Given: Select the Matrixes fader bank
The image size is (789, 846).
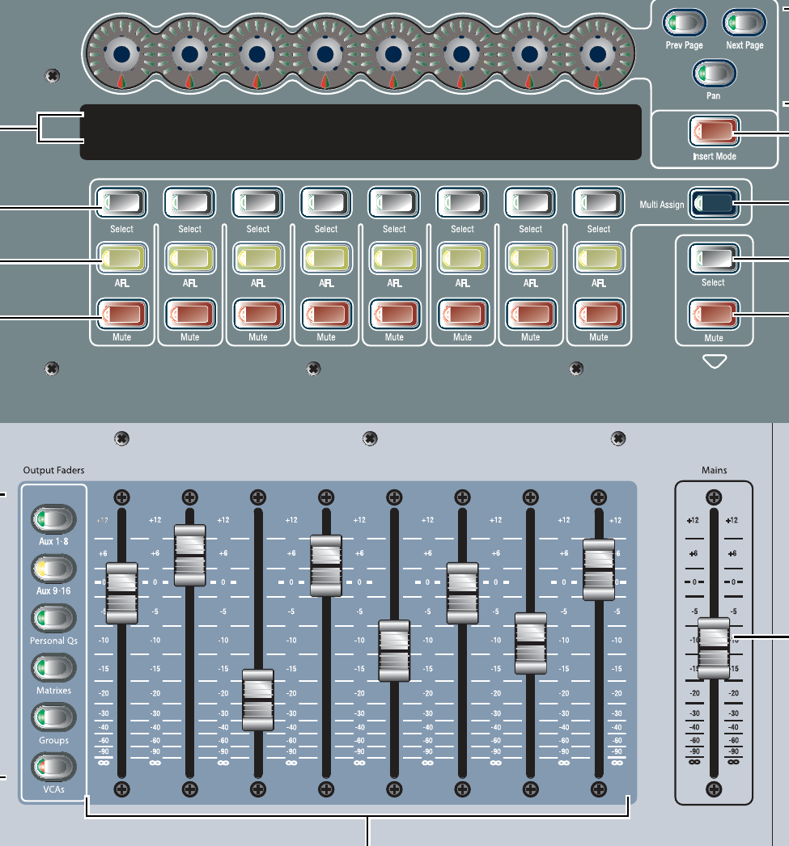Looking at the screenshot, I should click(53, 667).
